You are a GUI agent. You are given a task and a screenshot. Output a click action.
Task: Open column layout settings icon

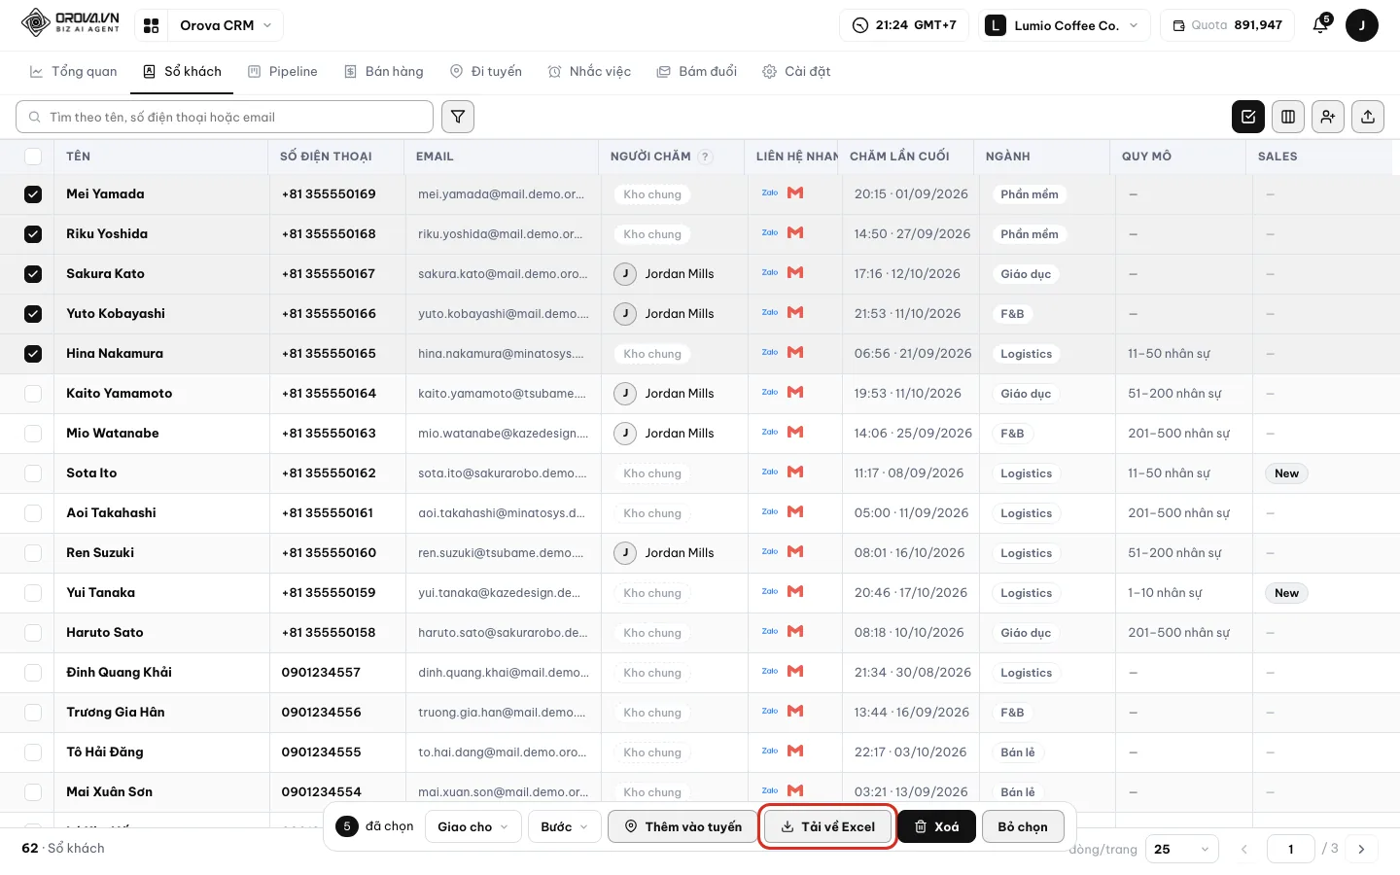click(1288, 117)
